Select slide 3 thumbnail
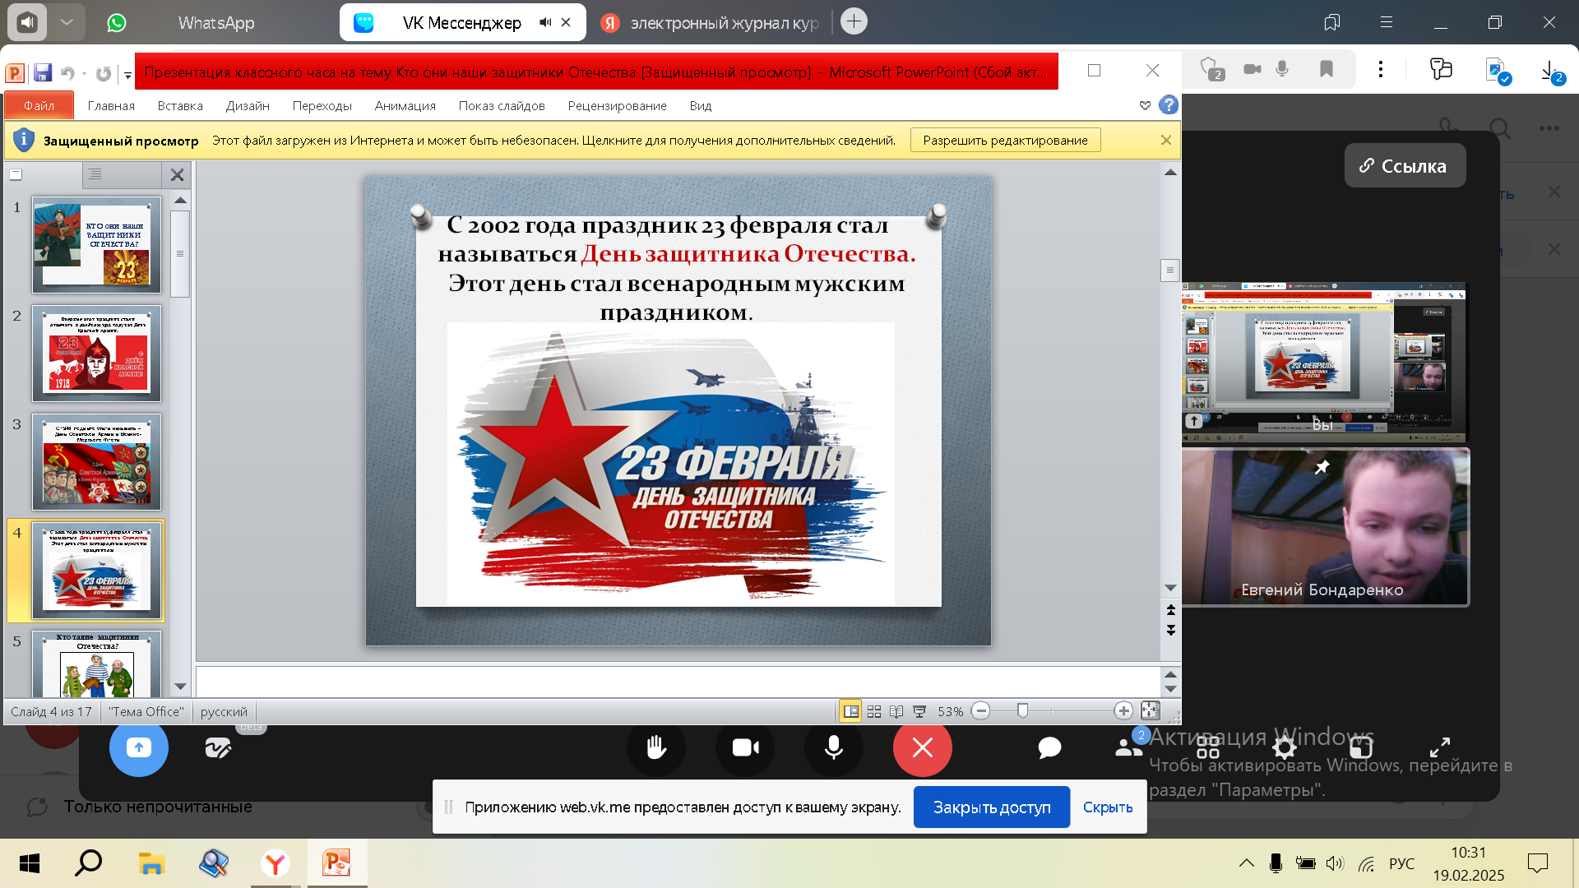Screen dimensions: 1579x888 pyautogui.click(x=97, y=462)
